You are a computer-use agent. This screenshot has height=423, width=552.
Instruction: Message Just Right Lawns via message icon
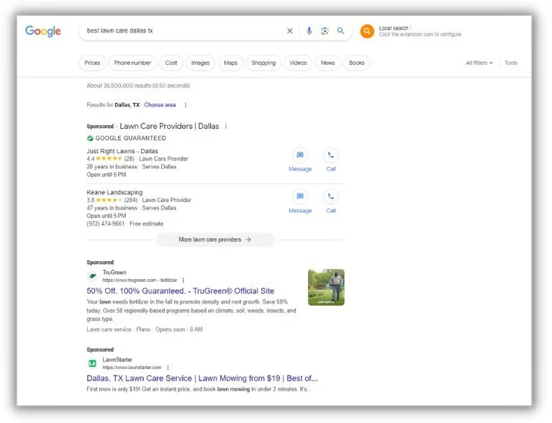[300, 155]
